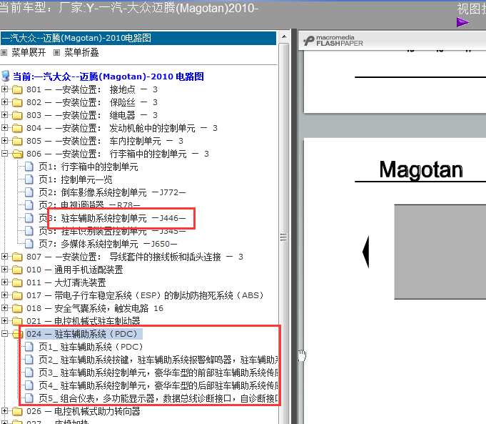This screenshot has height=424, width=486.
Task: Click the 菜单折叠 collapse icon
Action: (x=56, y=53)
